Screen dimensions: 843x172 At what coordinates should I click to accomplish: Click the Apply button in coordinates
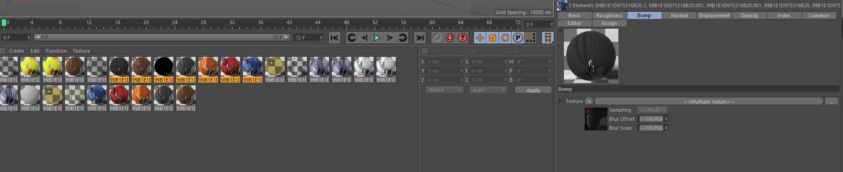533,90
